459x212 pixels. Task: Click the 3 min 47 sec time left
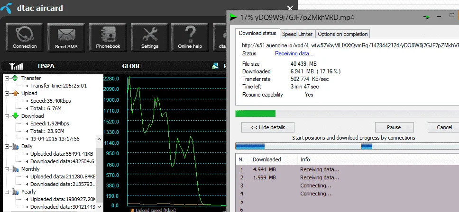pyautogui.click(x=304, y=87)
